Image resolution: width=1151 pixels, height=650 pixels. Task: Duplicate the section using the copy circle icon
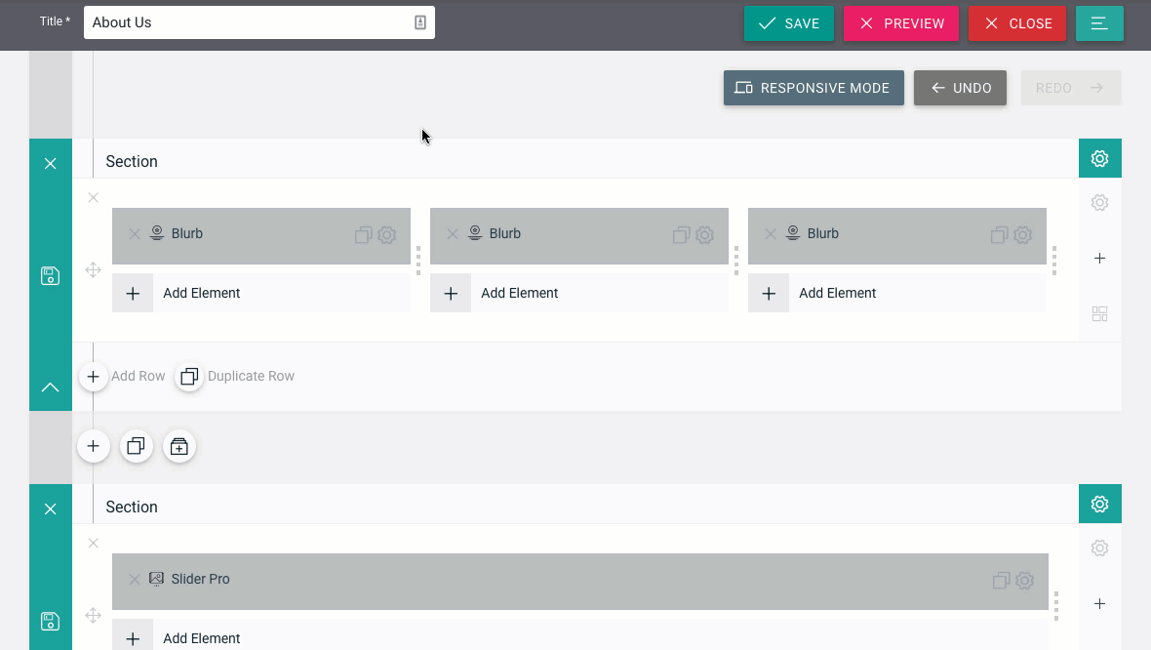136,446
